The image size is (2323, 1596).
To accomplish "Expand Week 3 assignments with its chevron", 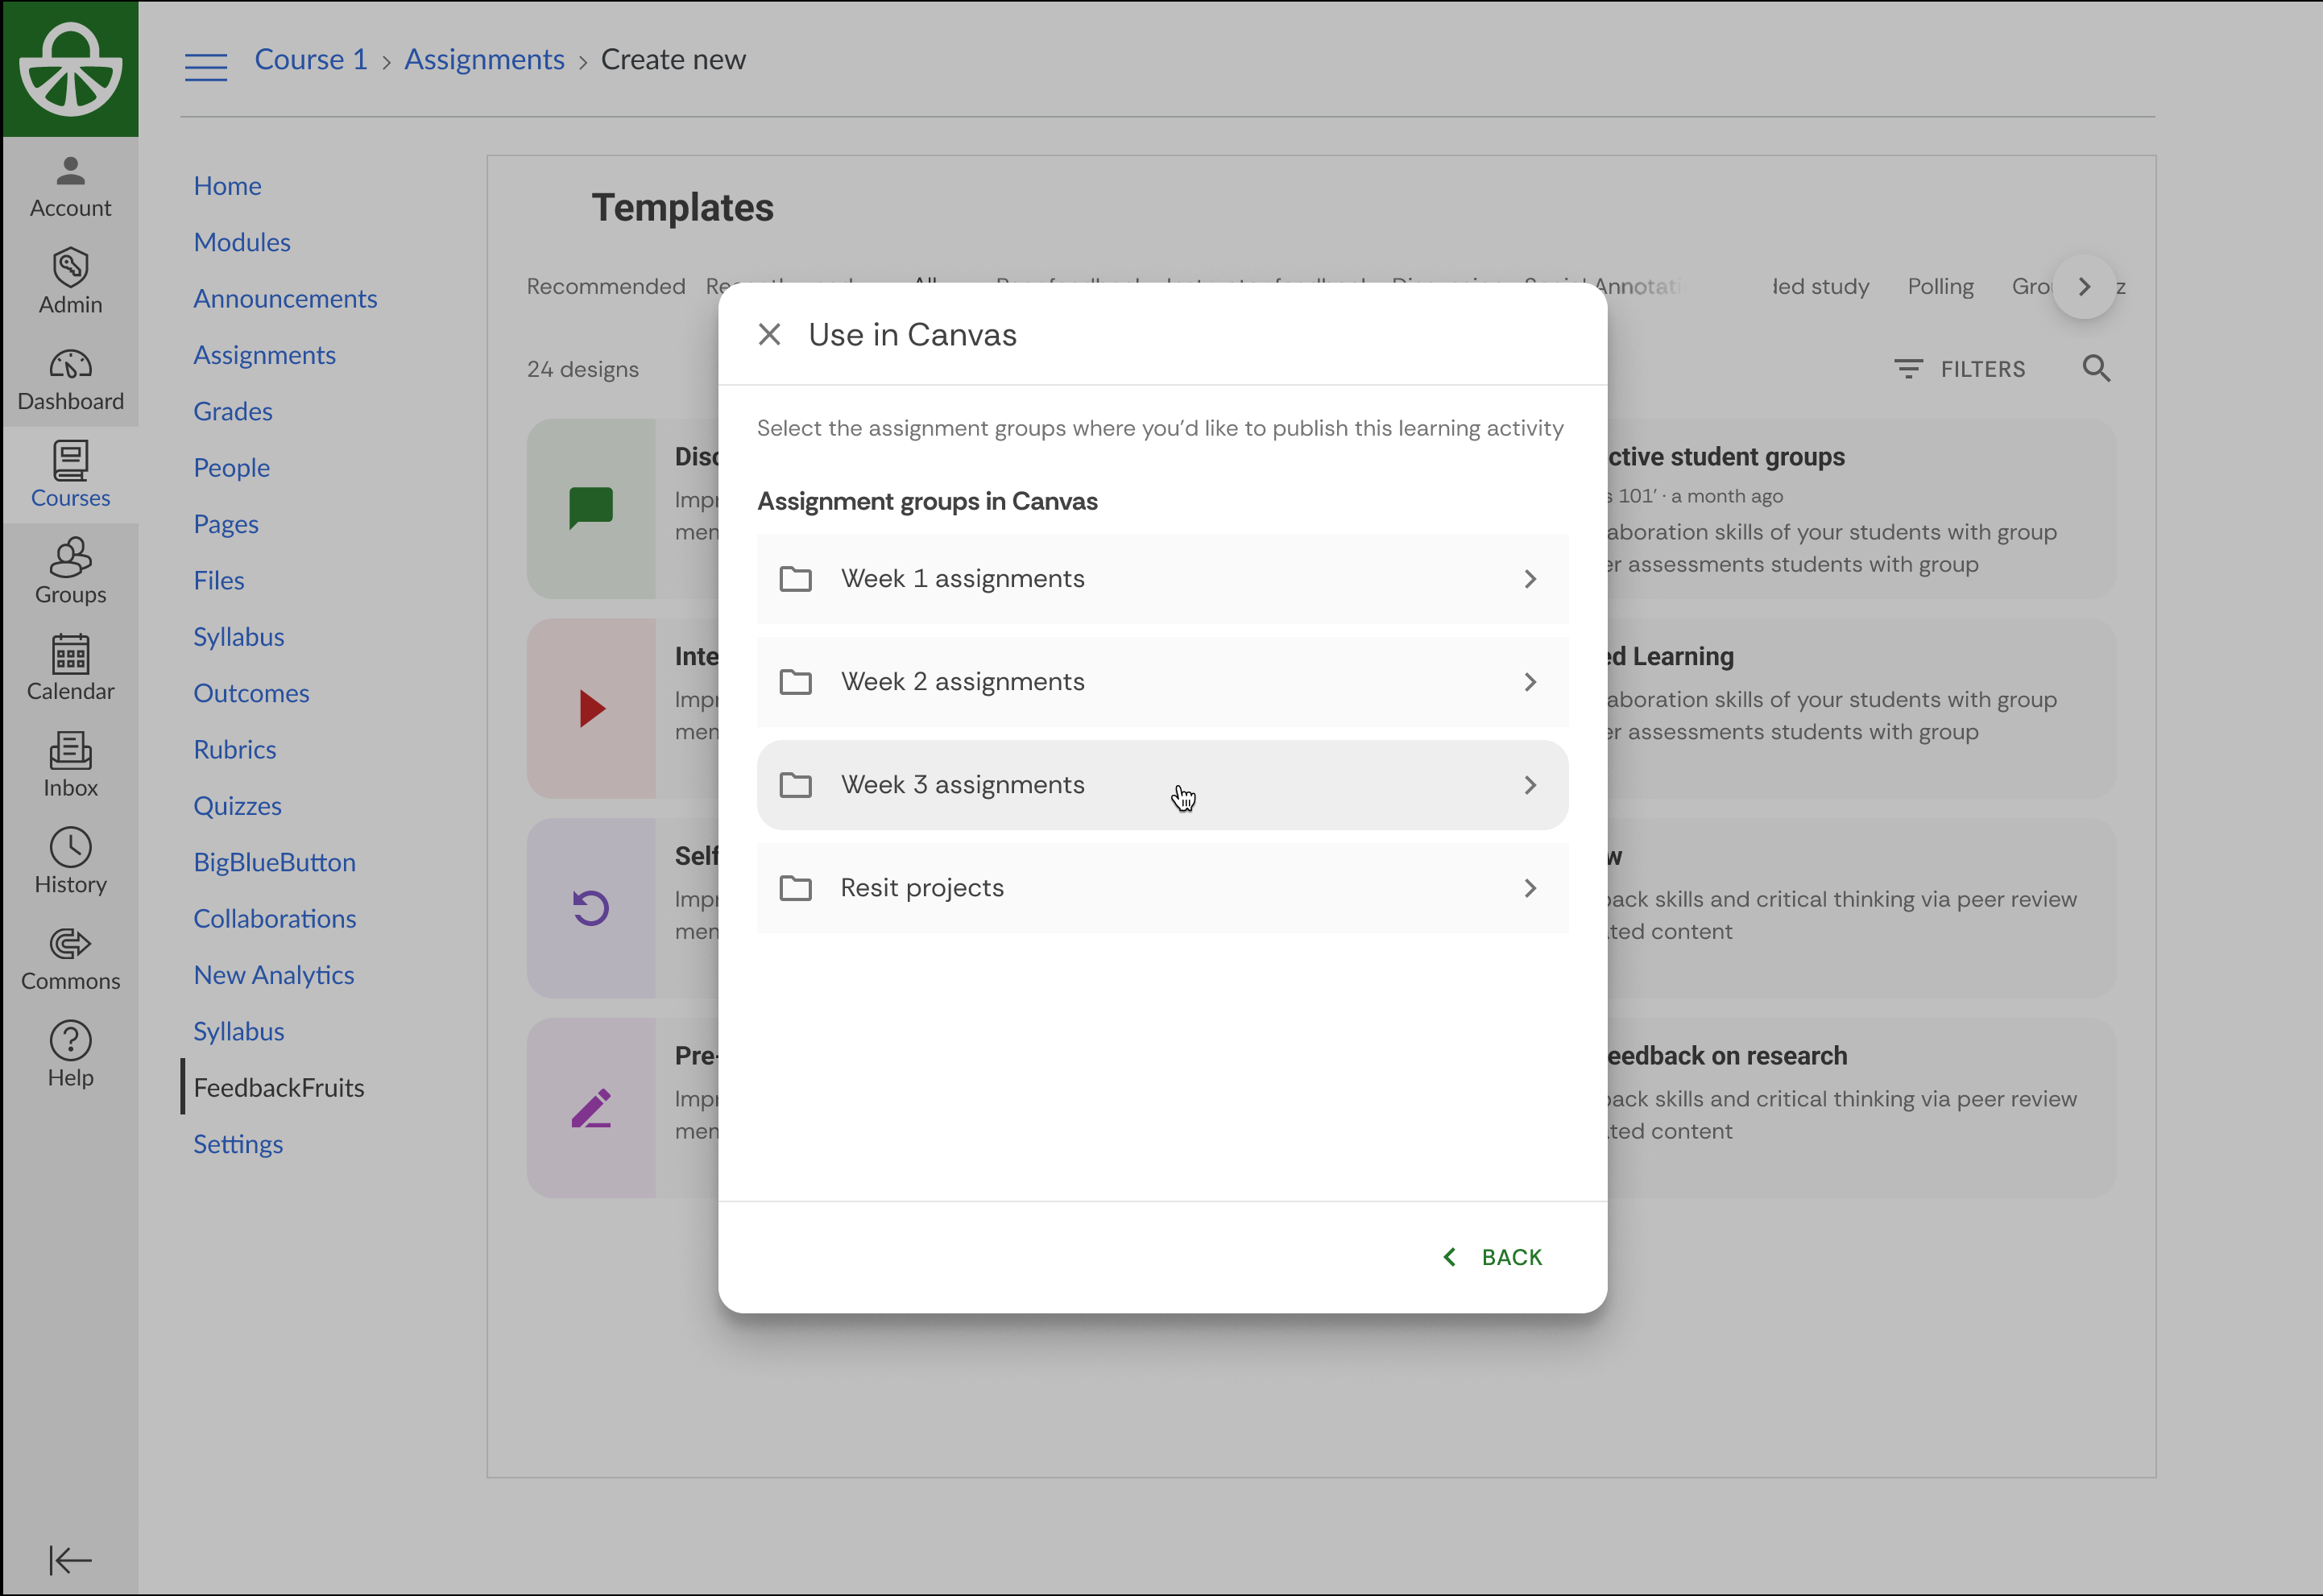I will 1530,785.
